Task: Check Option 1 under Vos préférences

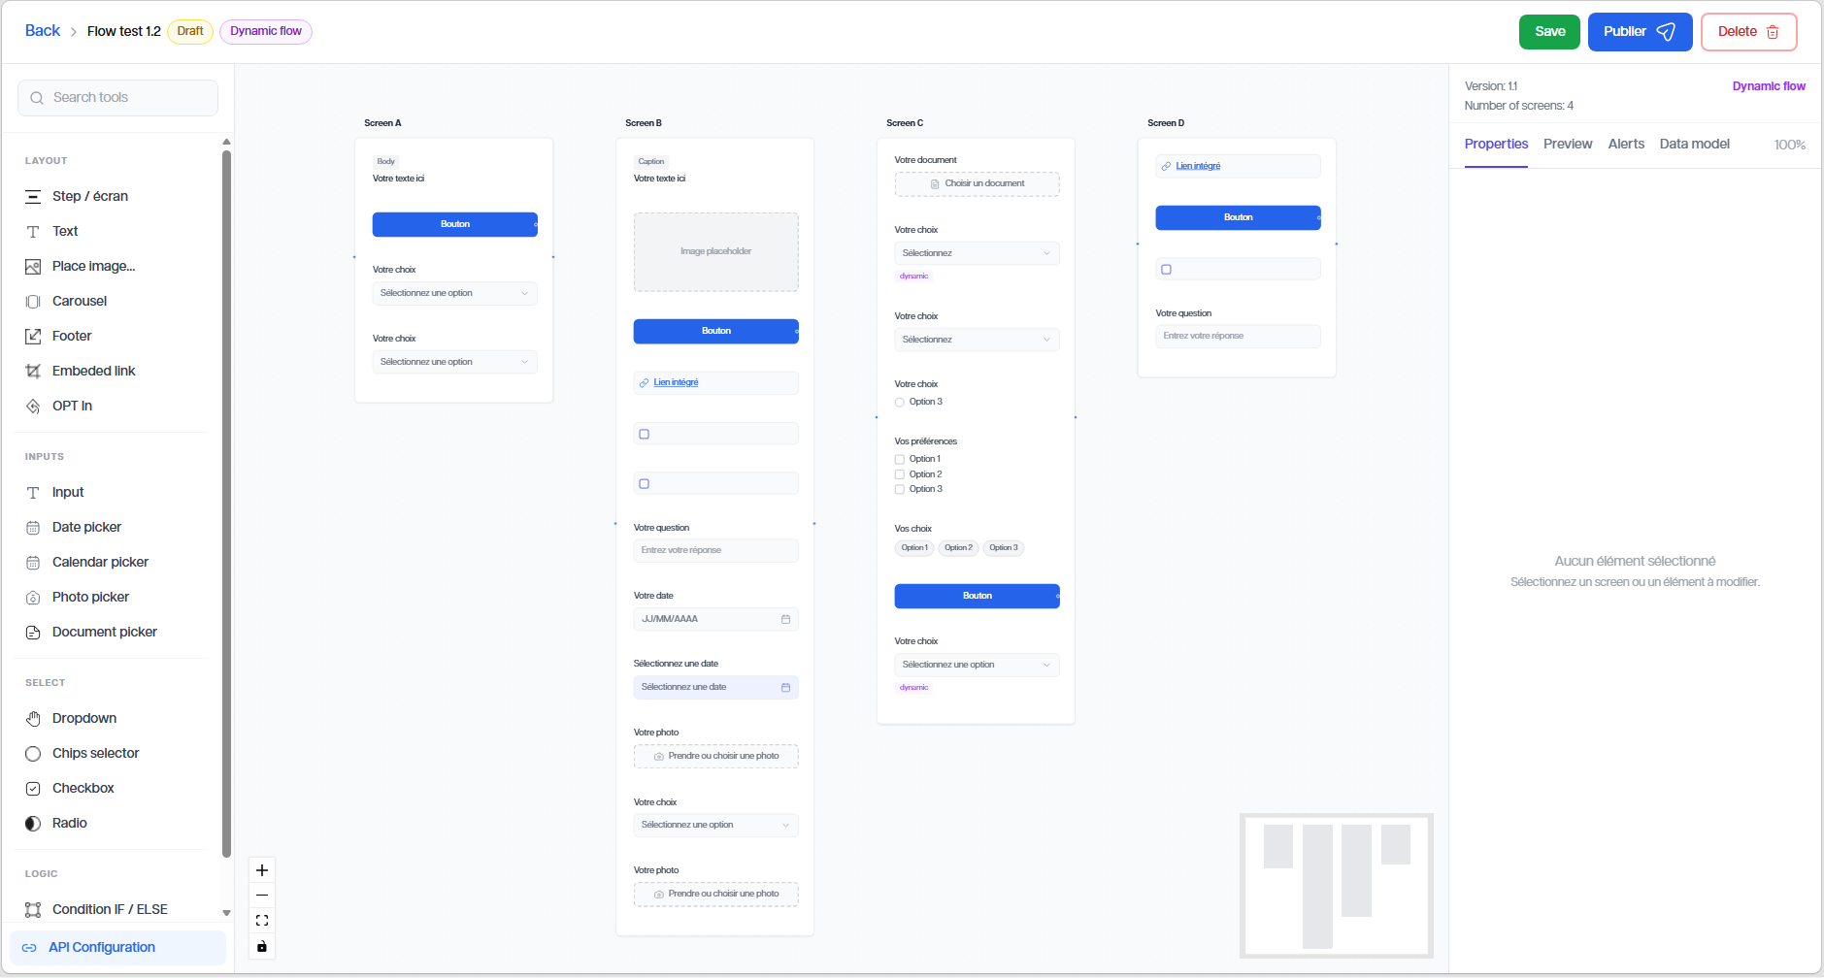Action: coord(900,460)
